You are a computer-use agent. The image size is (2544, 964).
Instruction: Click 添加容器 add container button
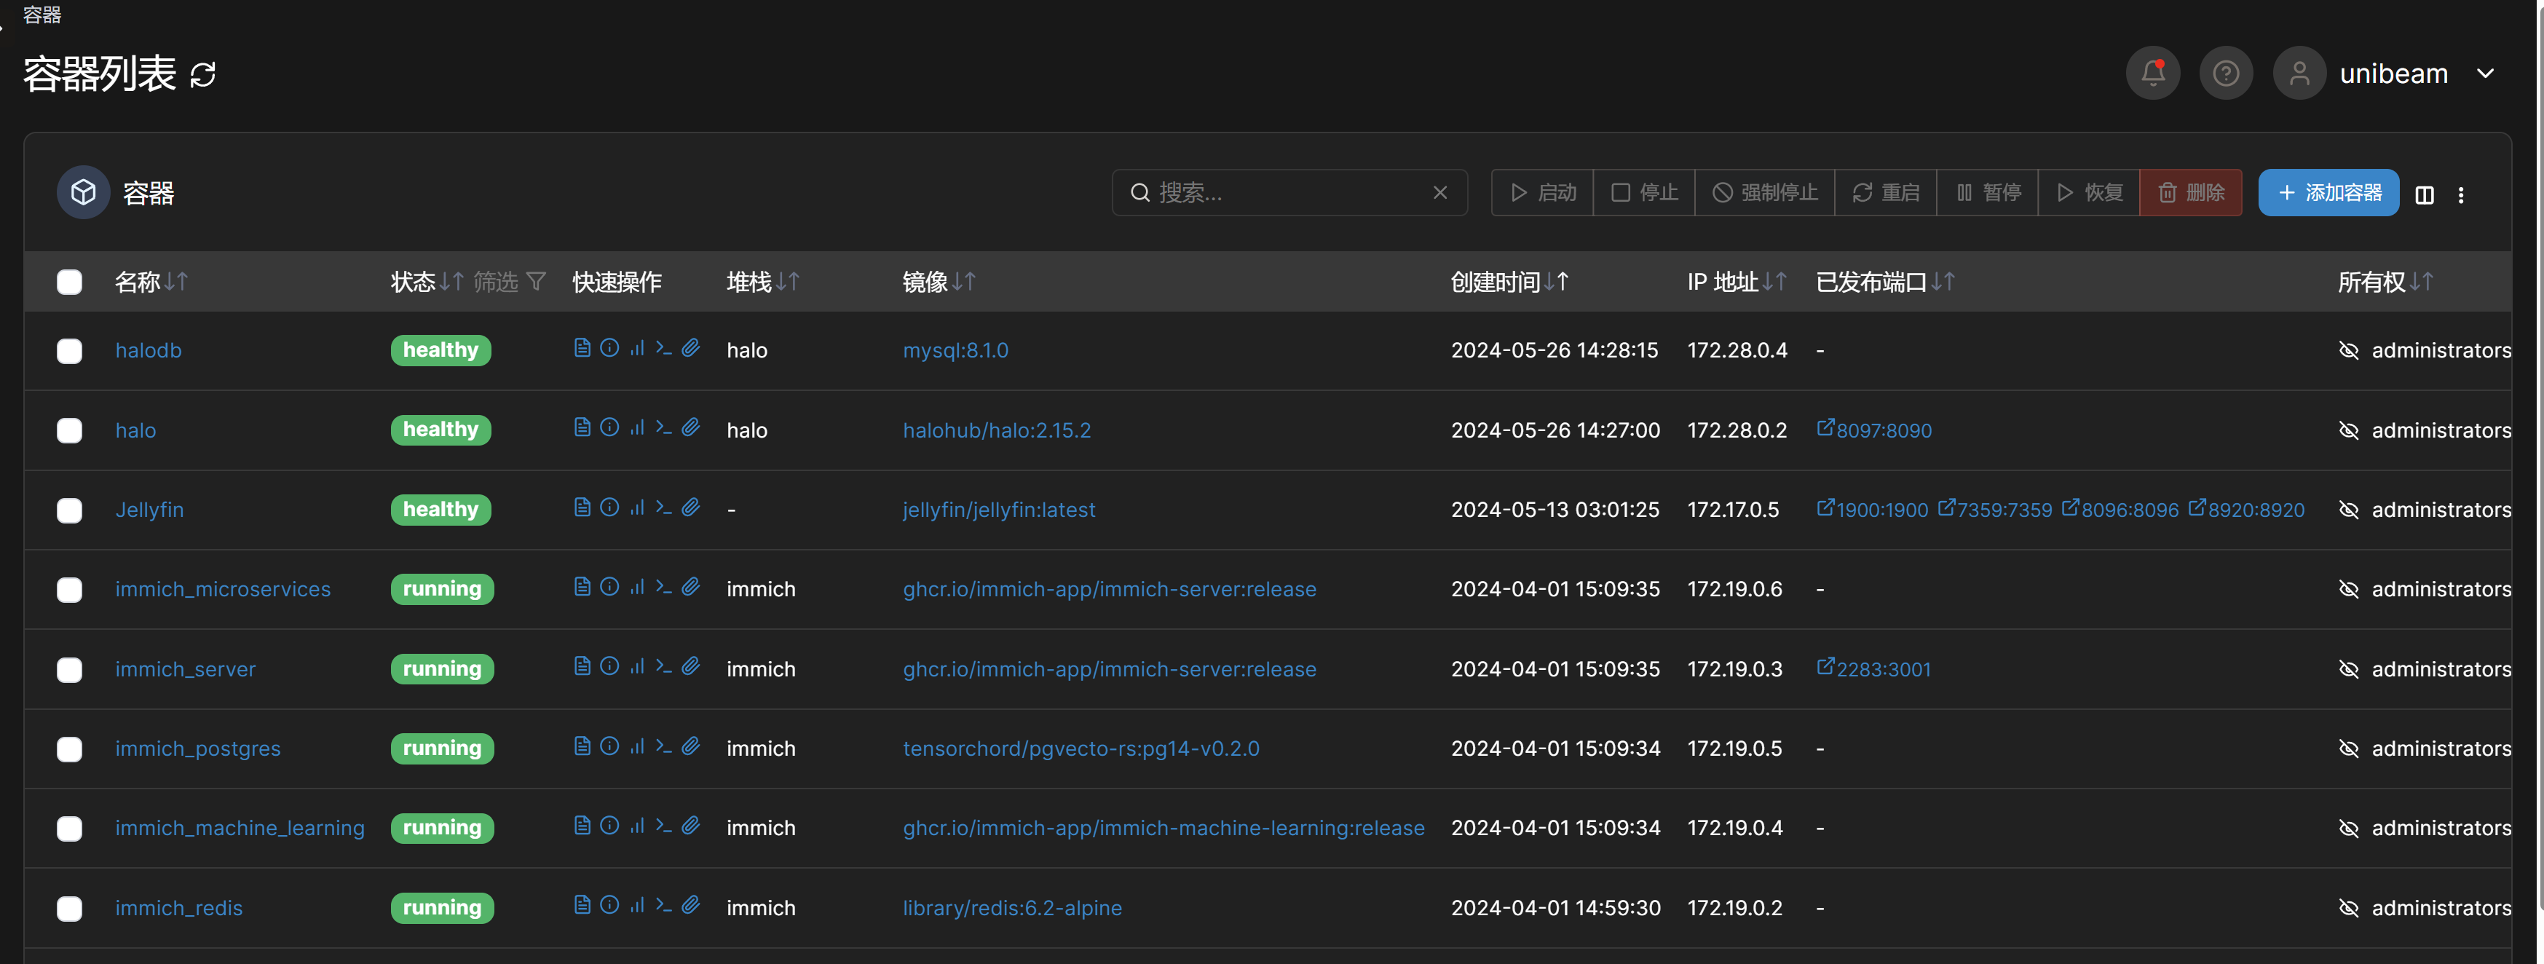click(x=2328, y=193)
